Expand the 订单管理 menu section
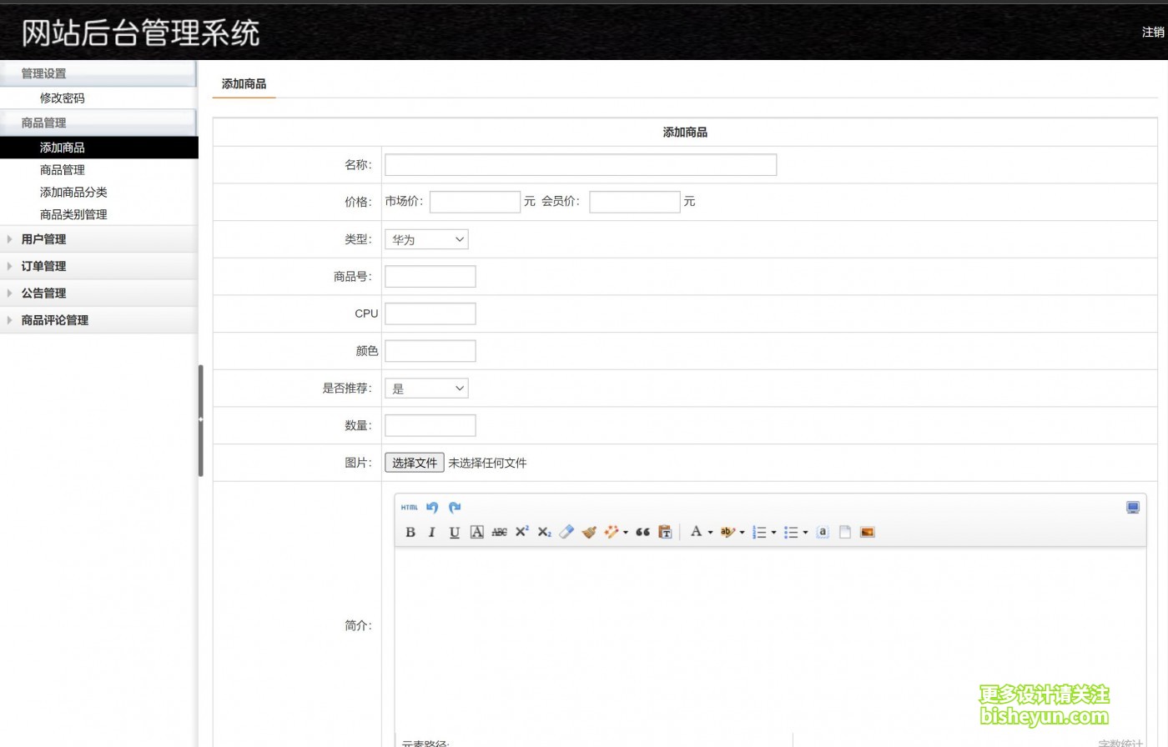Viewport: 1168px width, 747px height. point(98,266)
